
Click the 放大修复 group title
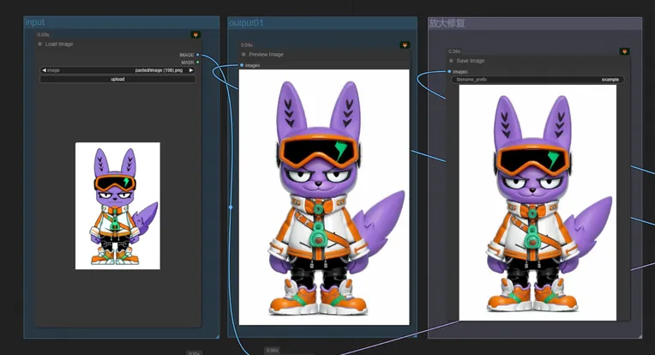[447, 23]
